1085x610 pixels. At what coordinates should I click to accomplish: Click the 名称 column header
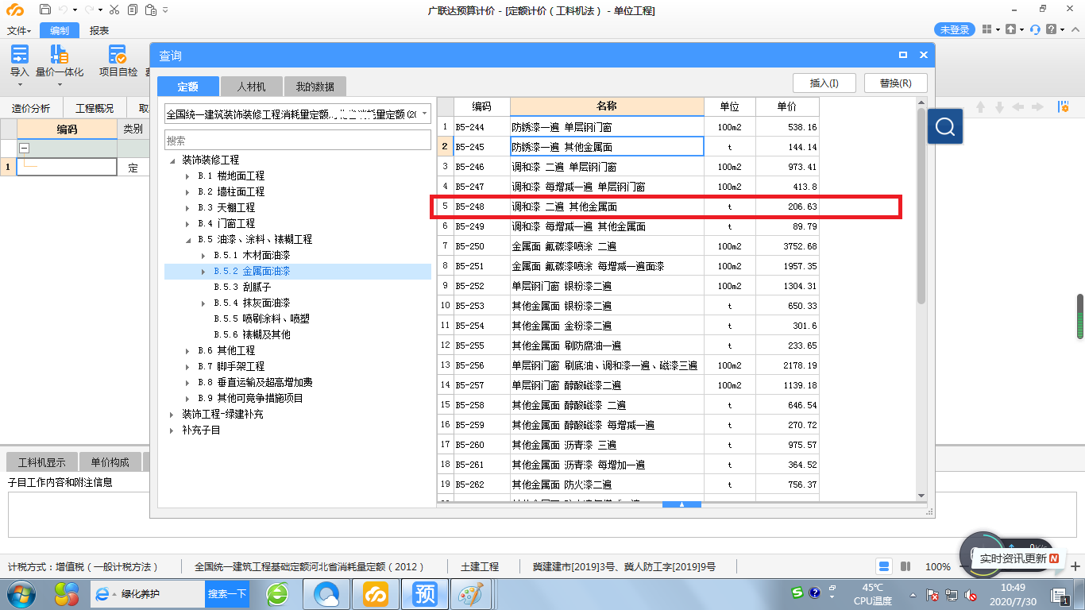607,106
